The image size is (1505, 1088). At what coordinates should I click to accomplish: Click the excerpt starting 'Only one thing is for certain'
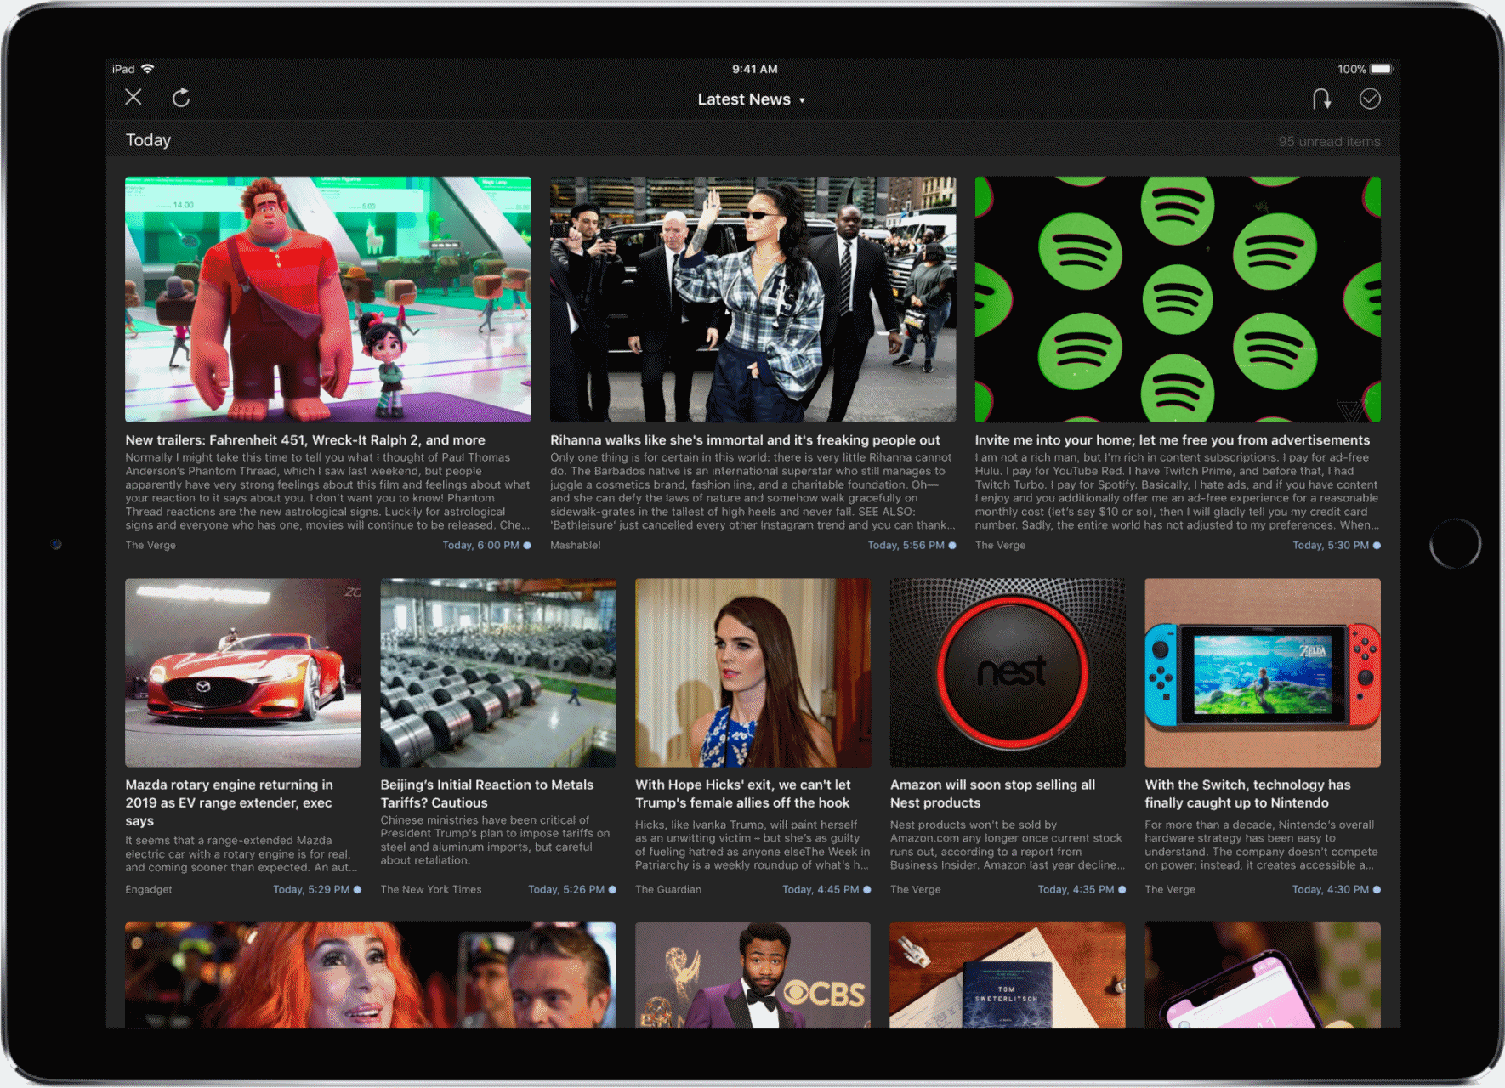point(752,491)
